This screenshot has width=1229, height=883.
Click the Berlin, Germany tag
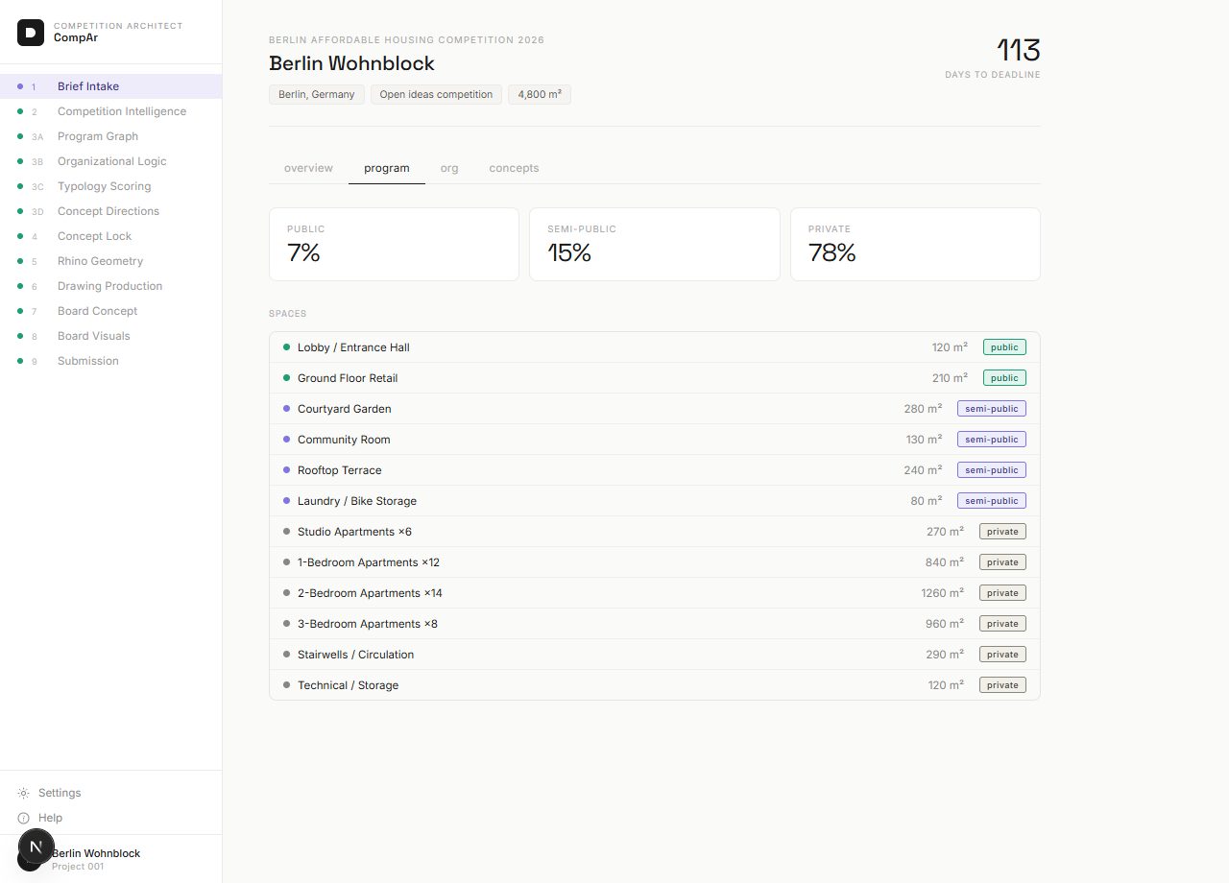(317, 94)
